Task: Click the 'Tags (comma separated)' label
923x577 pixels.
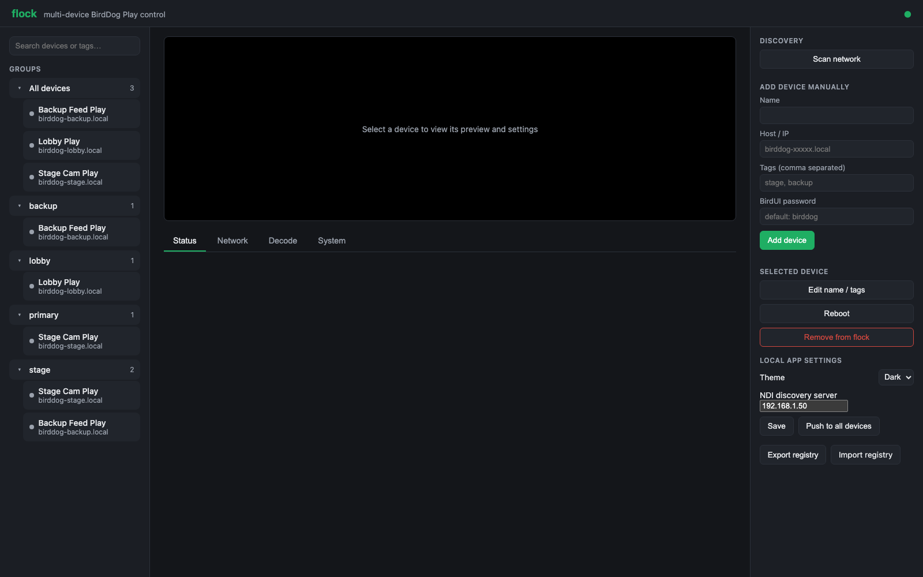Action: (x=802, y=168)
